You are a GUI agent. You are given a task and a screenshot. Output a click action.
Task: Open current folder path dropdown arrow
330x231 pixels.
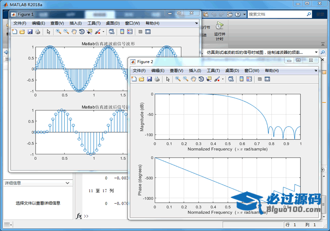[316, 52]
